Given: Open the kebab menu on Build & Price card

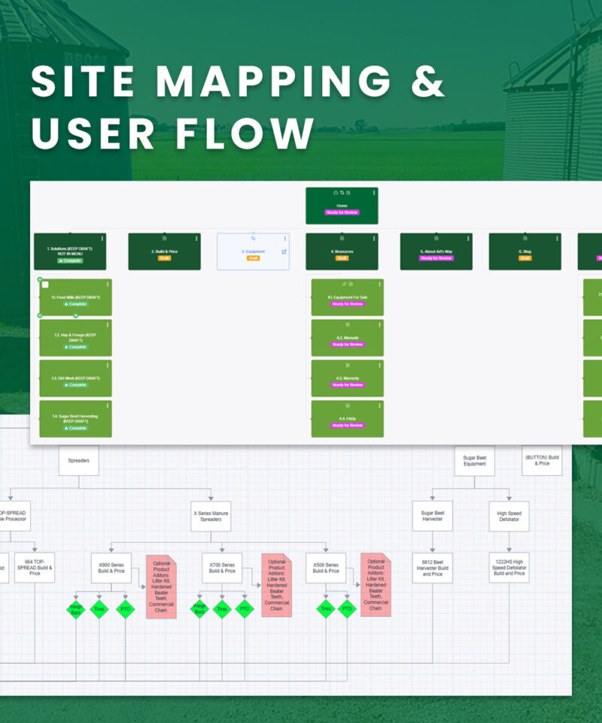Looking at the screenshot, I should 196,238.
